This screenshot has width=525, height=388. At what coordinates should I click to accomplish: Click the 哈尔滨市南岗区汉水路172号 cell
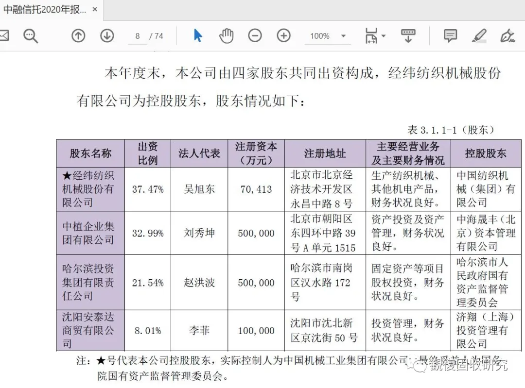pyautogui.click(x=325, y=282)
